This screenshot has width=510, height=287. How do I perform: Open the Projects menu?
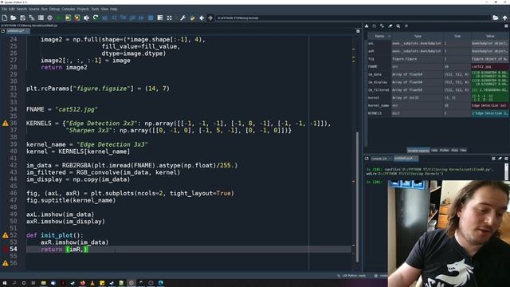83,9
